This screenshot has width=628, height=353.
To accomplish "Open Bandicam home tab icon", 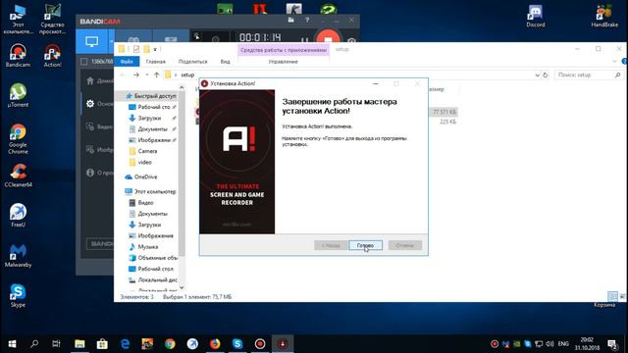I will pos(90,80).
